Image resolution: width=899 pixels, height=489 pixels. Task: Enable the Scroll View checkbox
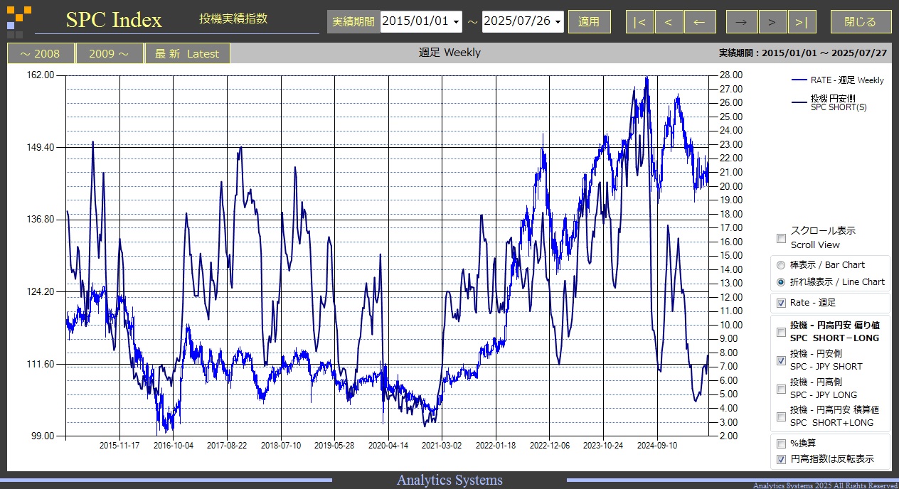[782, 238]
